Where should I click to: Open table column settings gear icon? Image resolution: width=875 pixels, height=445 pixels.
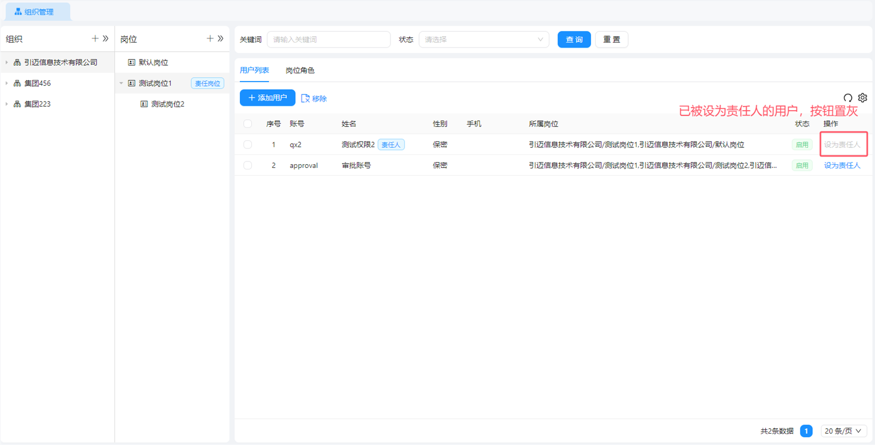863,98
